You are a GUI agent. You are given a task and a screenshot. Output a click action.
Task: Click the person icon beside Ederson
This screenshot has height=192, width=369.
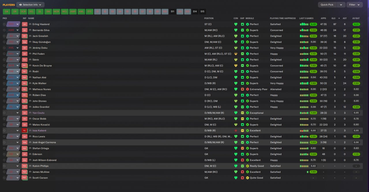(x=30, y=154)
